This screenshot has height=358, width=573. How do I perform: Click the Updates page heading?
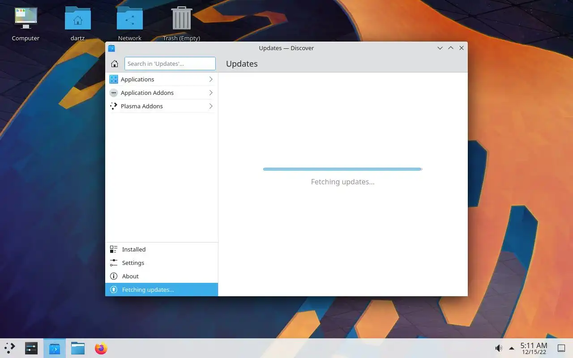(x=242, y=64)
